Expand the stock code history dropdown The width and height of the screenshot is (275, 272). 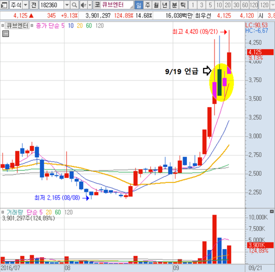67,5
